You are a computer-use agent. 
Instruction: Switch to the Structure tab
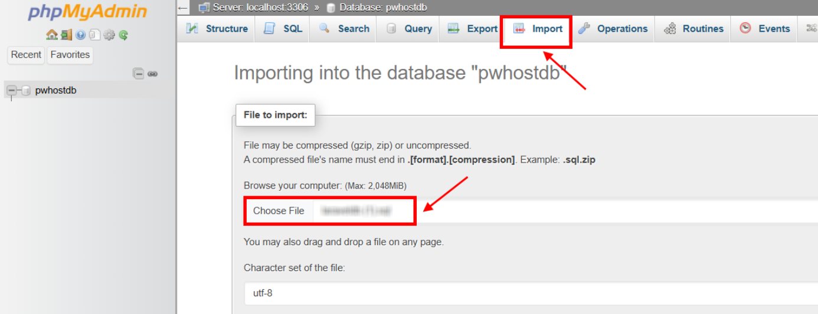217,29
